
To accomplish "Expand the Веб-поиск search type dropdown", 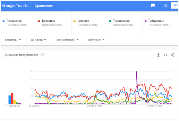I will click(96, 40).
